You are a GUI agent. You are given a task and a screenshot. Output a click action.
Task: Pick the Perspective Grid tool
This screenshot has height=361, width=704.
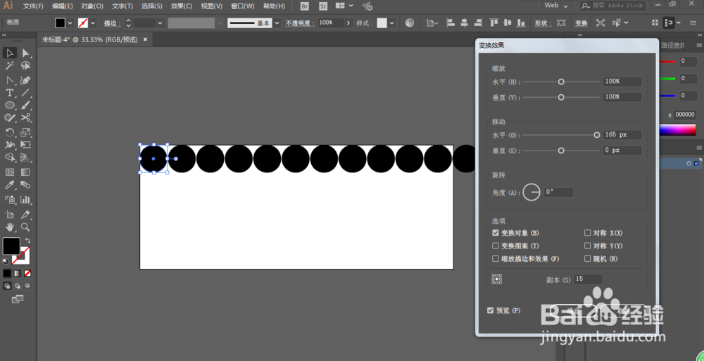pos(25,158)
